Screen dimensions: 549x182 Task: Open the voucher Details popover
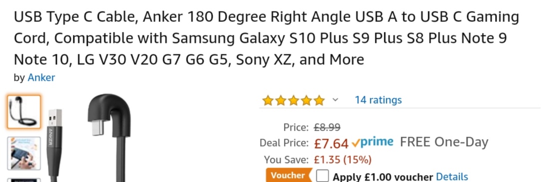pyautogui.click(x=452, y=177)
